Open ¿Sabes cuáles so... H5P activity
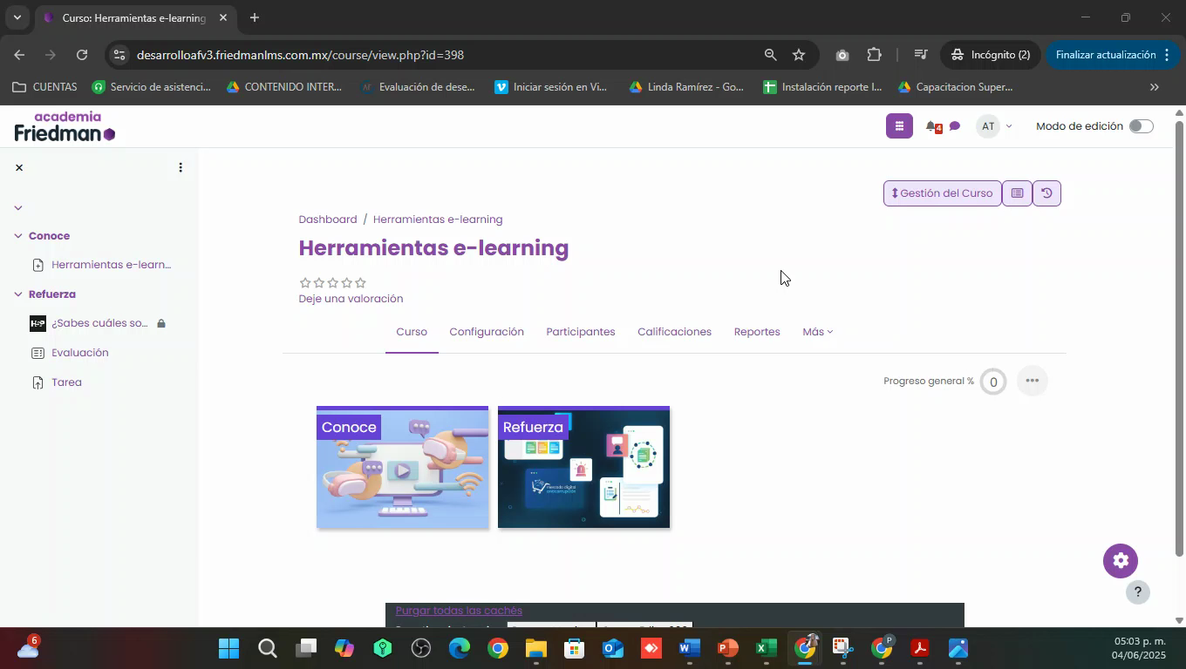The width and height of the screenshot is (1186, 669). click(x=99, y=323)
